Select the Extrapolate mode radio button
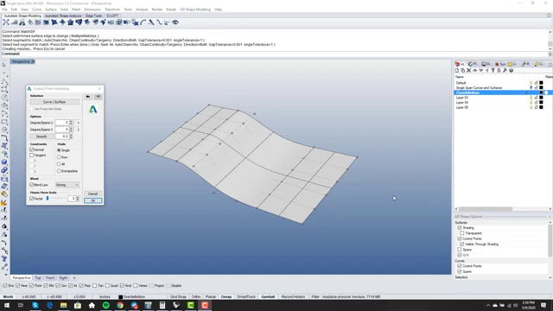Viewport: 553px width, 311px height. coord(59,171)
